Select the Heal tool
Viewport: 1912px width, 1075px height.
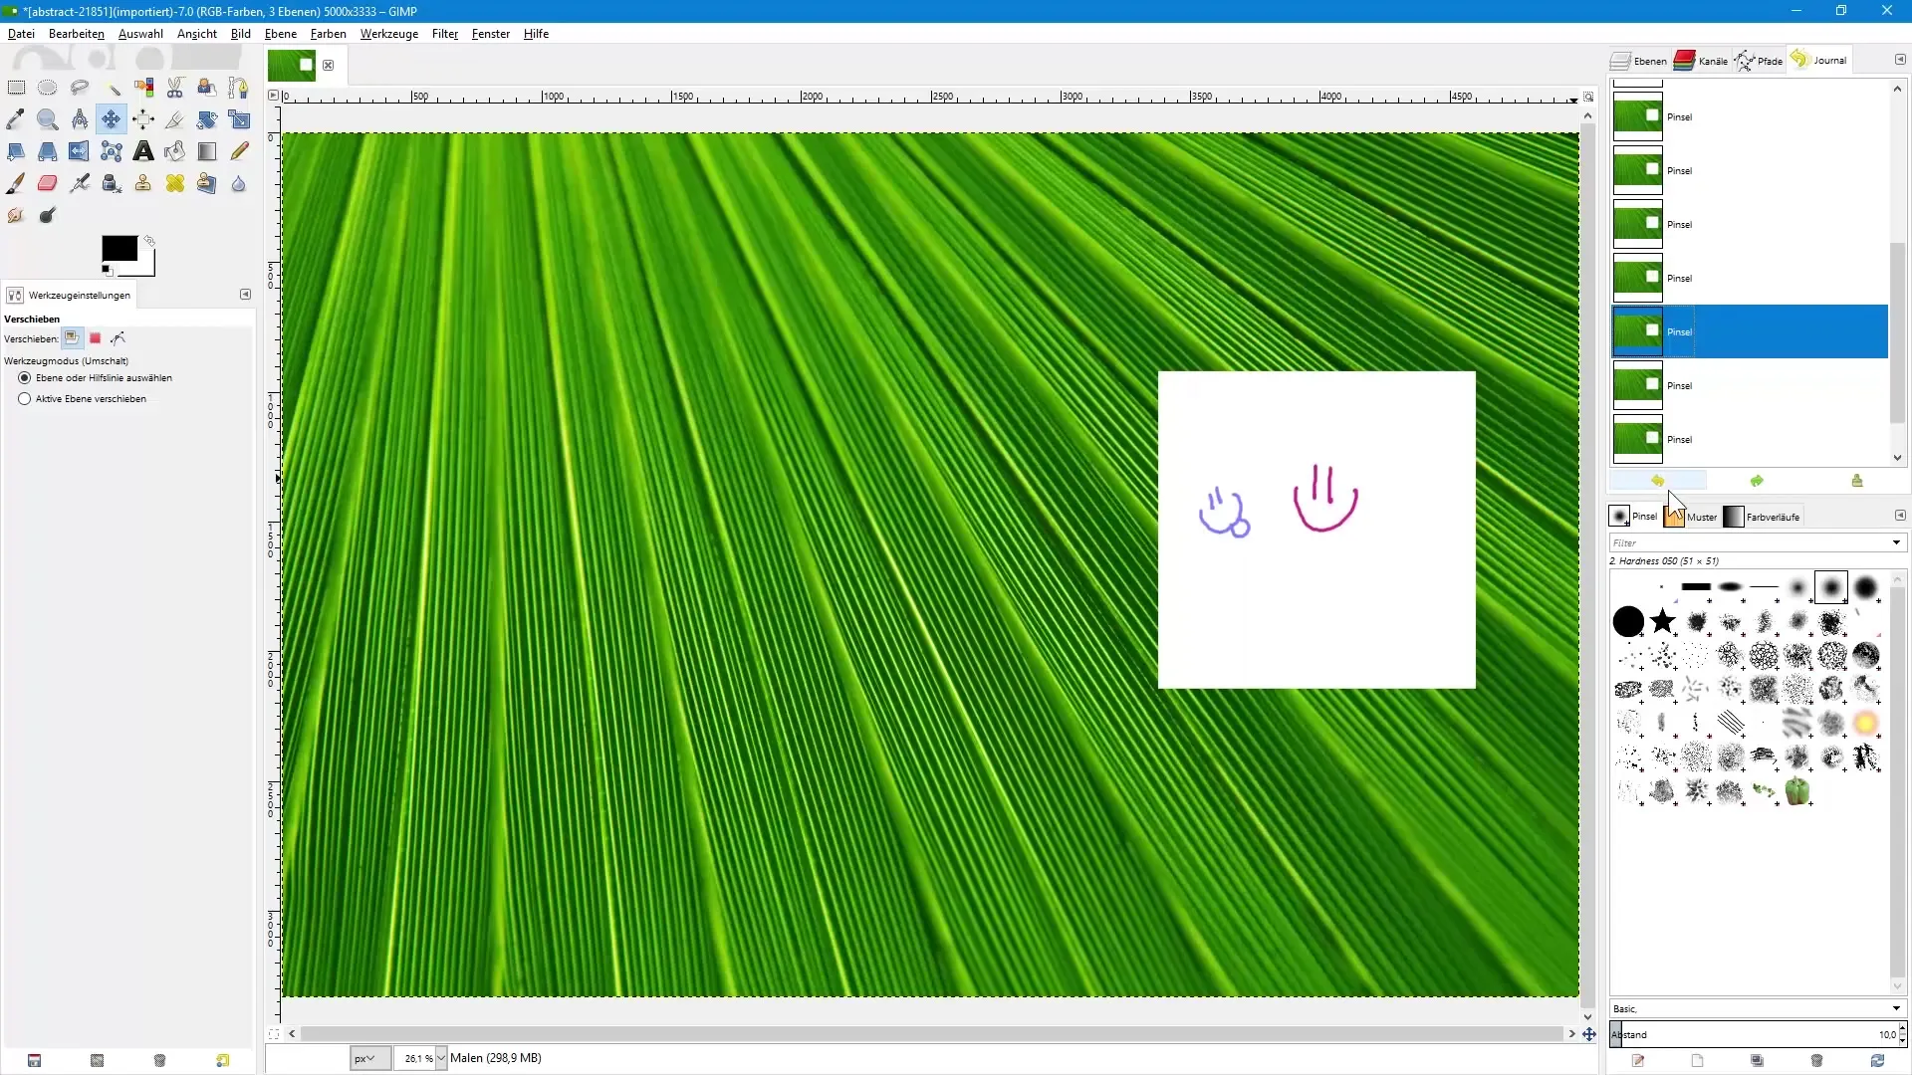coord(175,183)
